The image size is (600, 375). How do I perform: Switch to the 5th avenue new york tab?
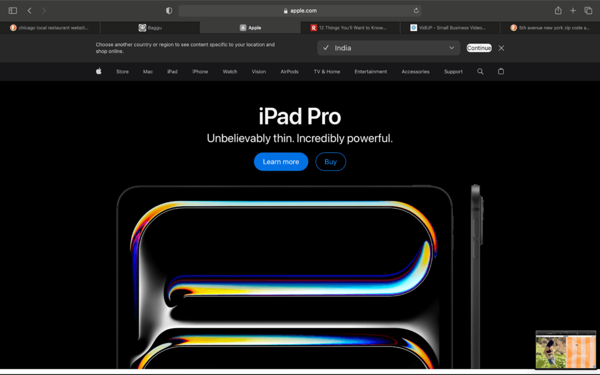[x=550, y=28]
